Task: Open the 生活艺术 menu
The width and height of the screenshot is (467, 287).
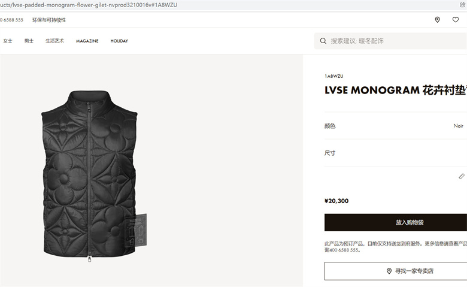Action: pos(54,41)
